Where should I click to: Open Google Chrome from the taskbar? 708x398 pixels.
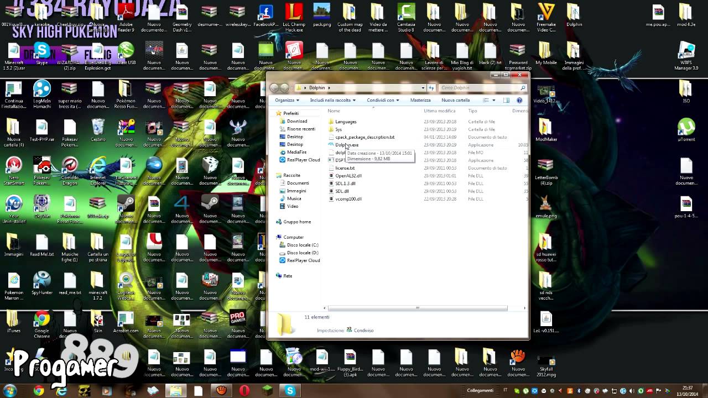(38, 390)
